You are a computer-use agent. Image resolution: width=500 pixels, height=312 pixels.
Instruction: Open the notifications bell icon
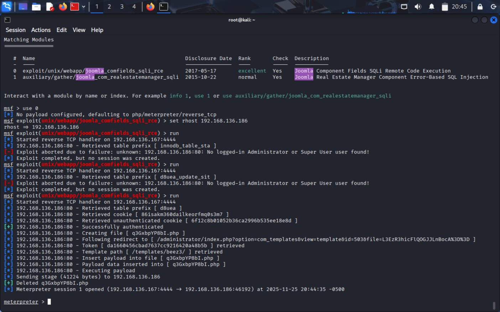(431, 6)
